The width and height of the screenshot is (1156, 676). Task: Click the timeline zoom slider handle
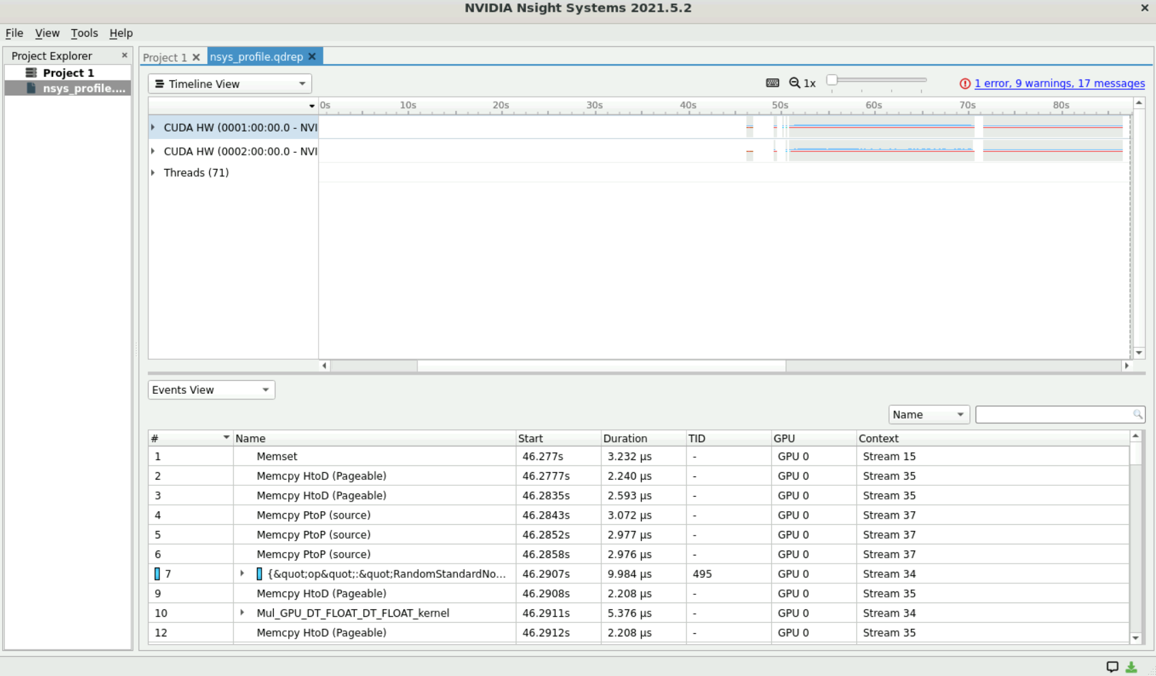pos(832,80)
